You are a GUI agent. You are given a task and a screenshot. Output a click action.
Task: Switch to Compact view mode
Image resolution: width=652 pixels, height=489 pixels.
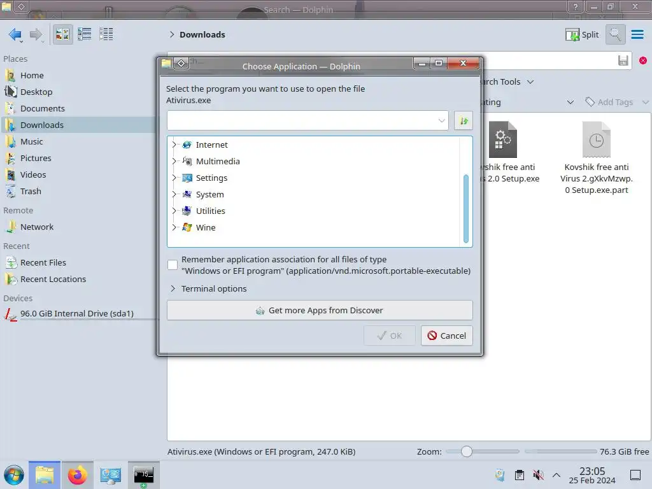(85, 34)
